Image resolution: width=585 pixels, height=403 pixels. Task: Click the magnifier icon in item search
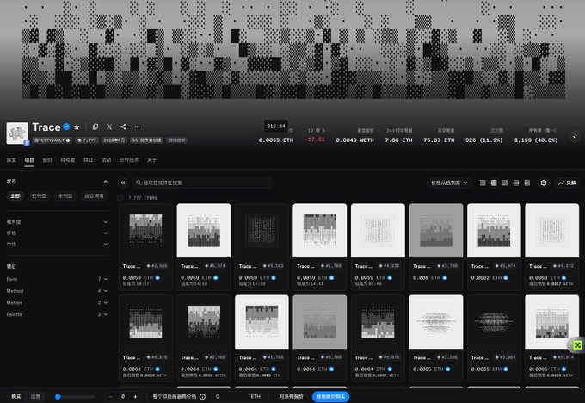point(139,183)
